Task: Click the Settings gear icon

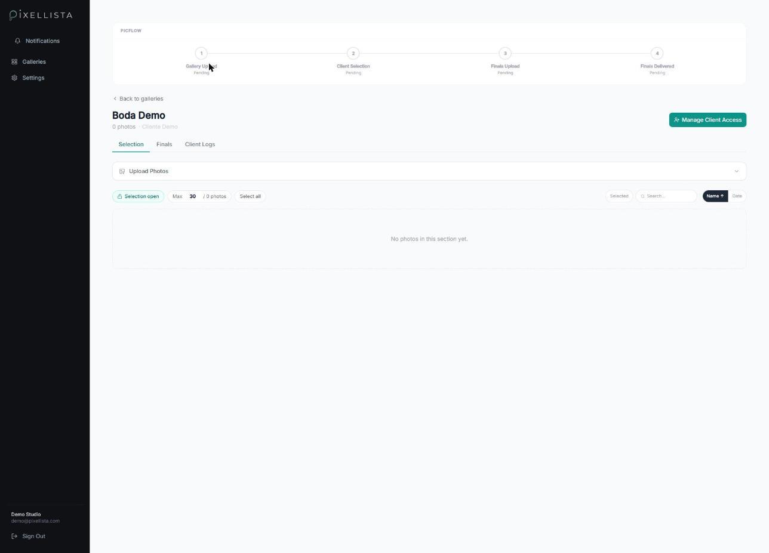Action: 14,78
